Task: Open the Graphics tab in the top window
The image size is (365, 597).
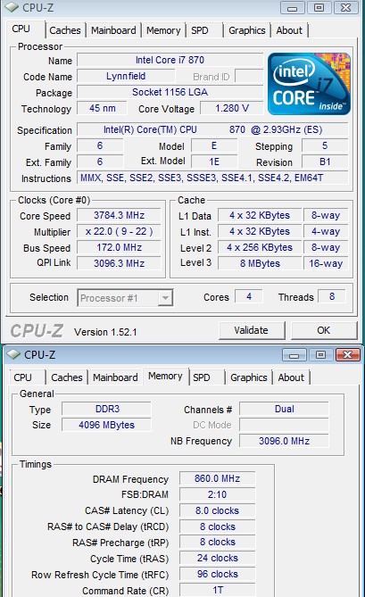Action: tap(247, 30)
